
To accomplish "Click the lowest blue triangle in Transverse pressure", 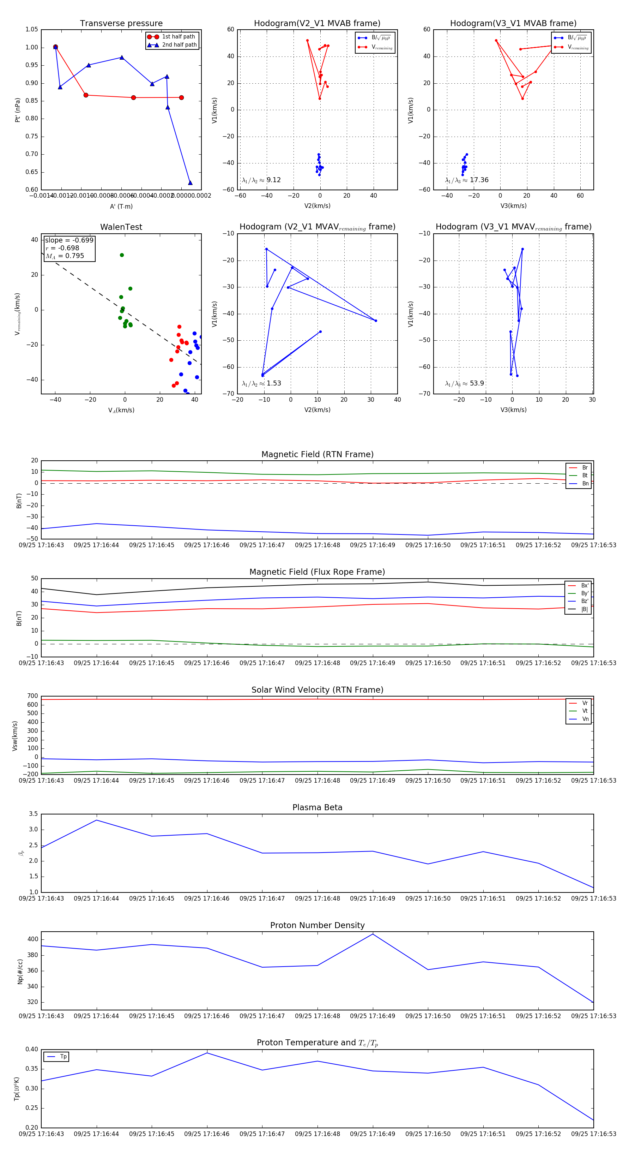I will click(x=190, y=183).
